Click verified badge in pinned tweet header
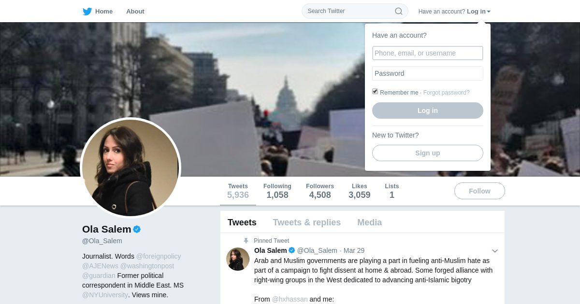Screen dimensions: 580x304 coord(292,250)
